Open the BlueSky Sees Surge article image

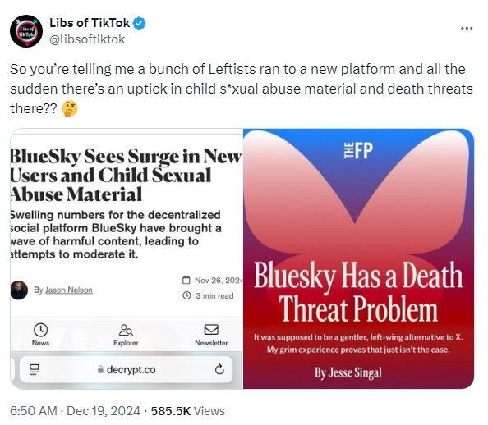(127, 258)
